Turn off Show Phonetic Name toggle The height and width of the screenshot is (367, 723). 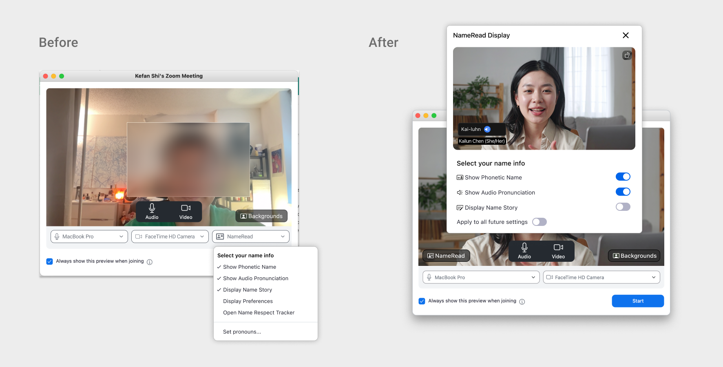[623, 177]
